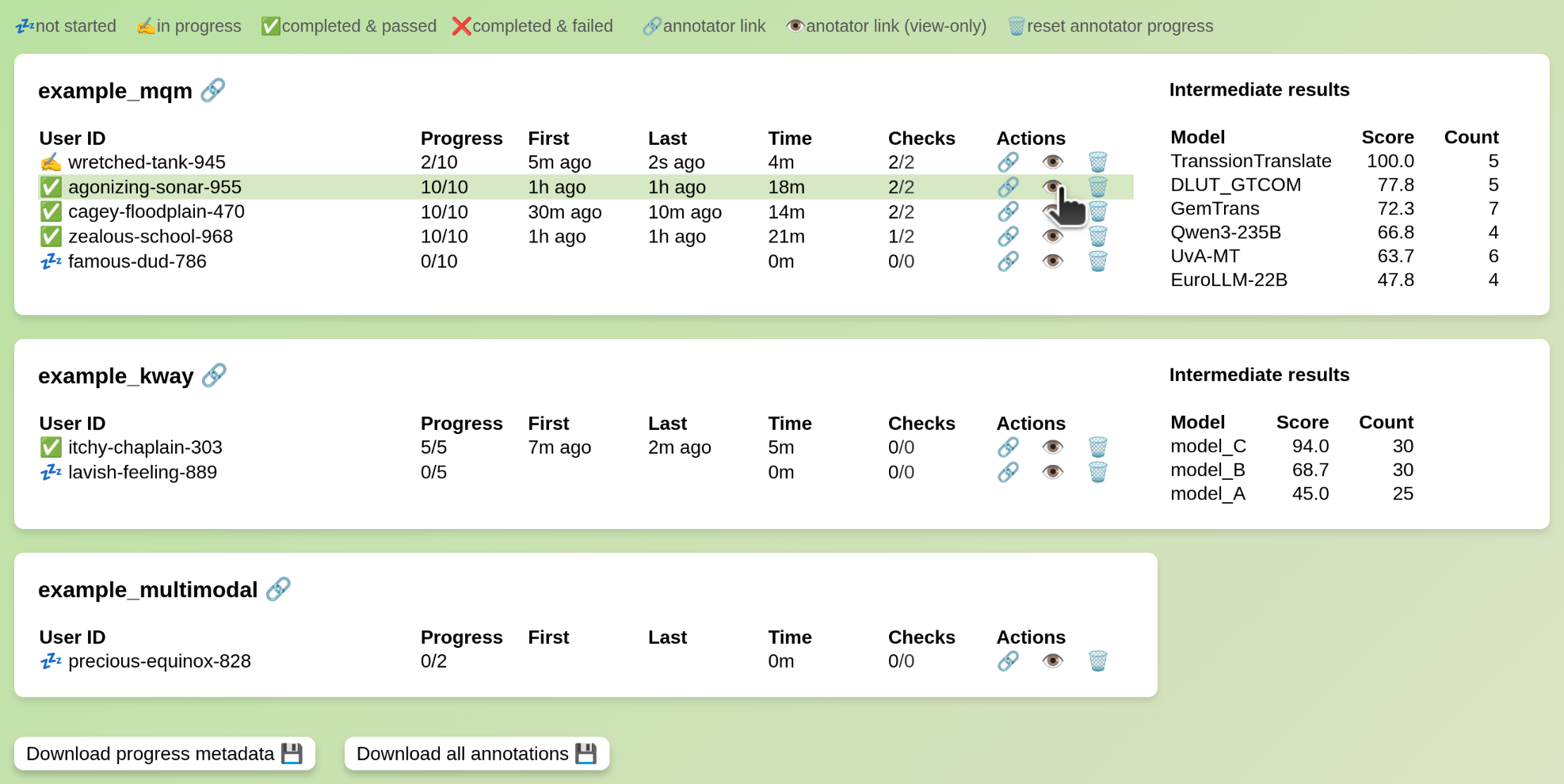
Task: Open the example_mqm campaign link
Action: tap(212, 90)
